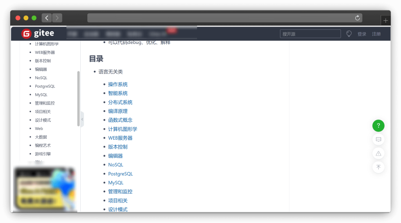
Task: Go forward with browser forward arrow
Action: pos(57,18)
